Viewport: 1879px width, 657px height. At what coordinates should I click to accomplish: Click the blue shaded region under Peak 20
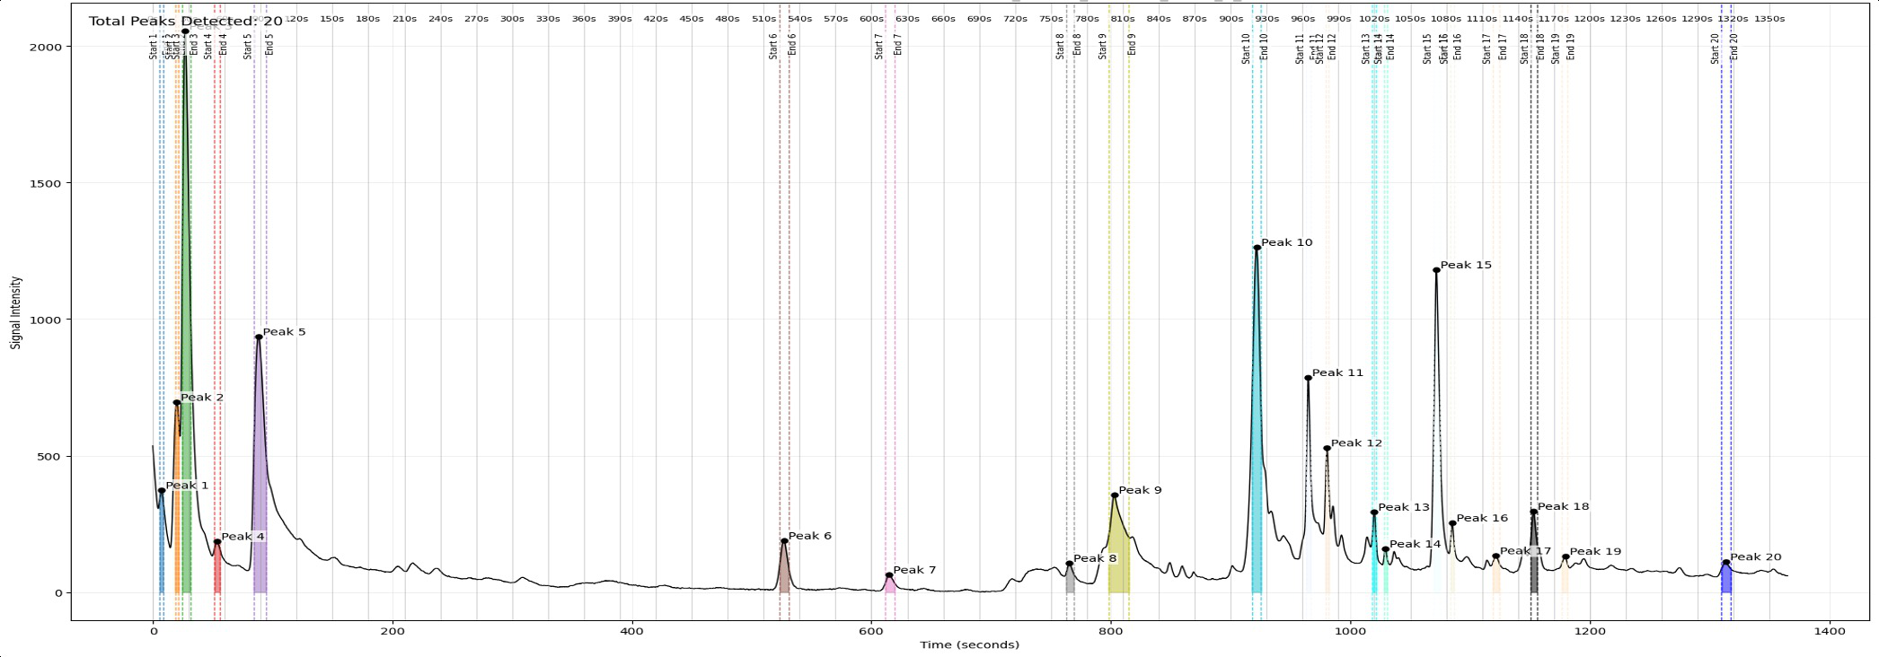pos(1726,579)
